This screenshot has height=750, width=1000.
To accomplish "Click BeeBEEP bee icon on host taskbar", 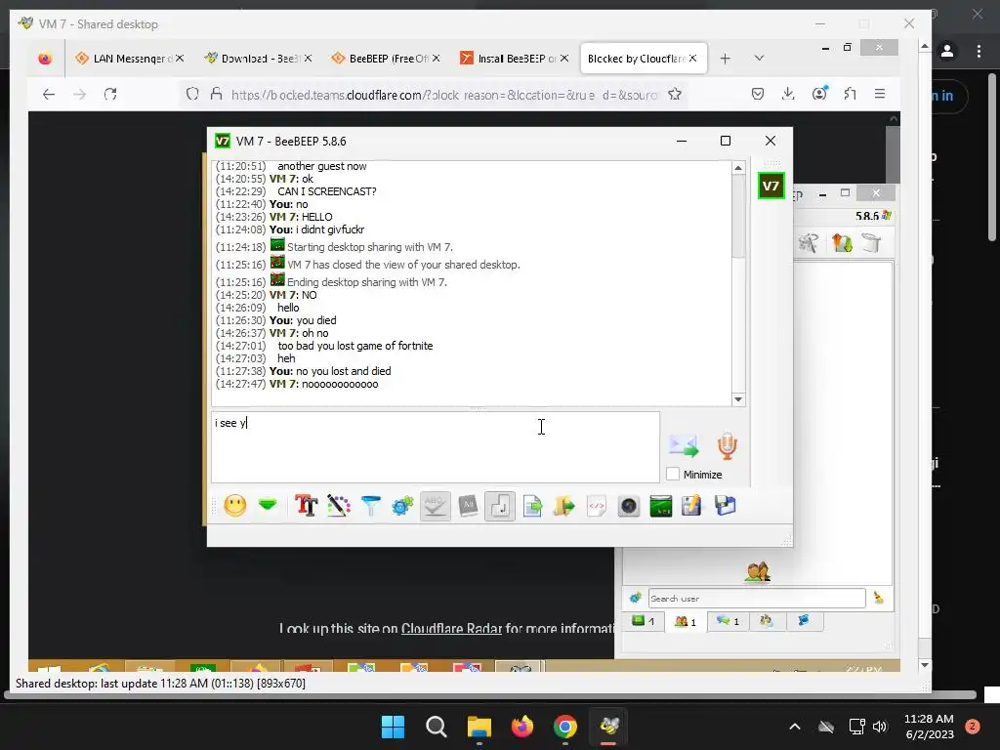I will click(x=609, y=727).
